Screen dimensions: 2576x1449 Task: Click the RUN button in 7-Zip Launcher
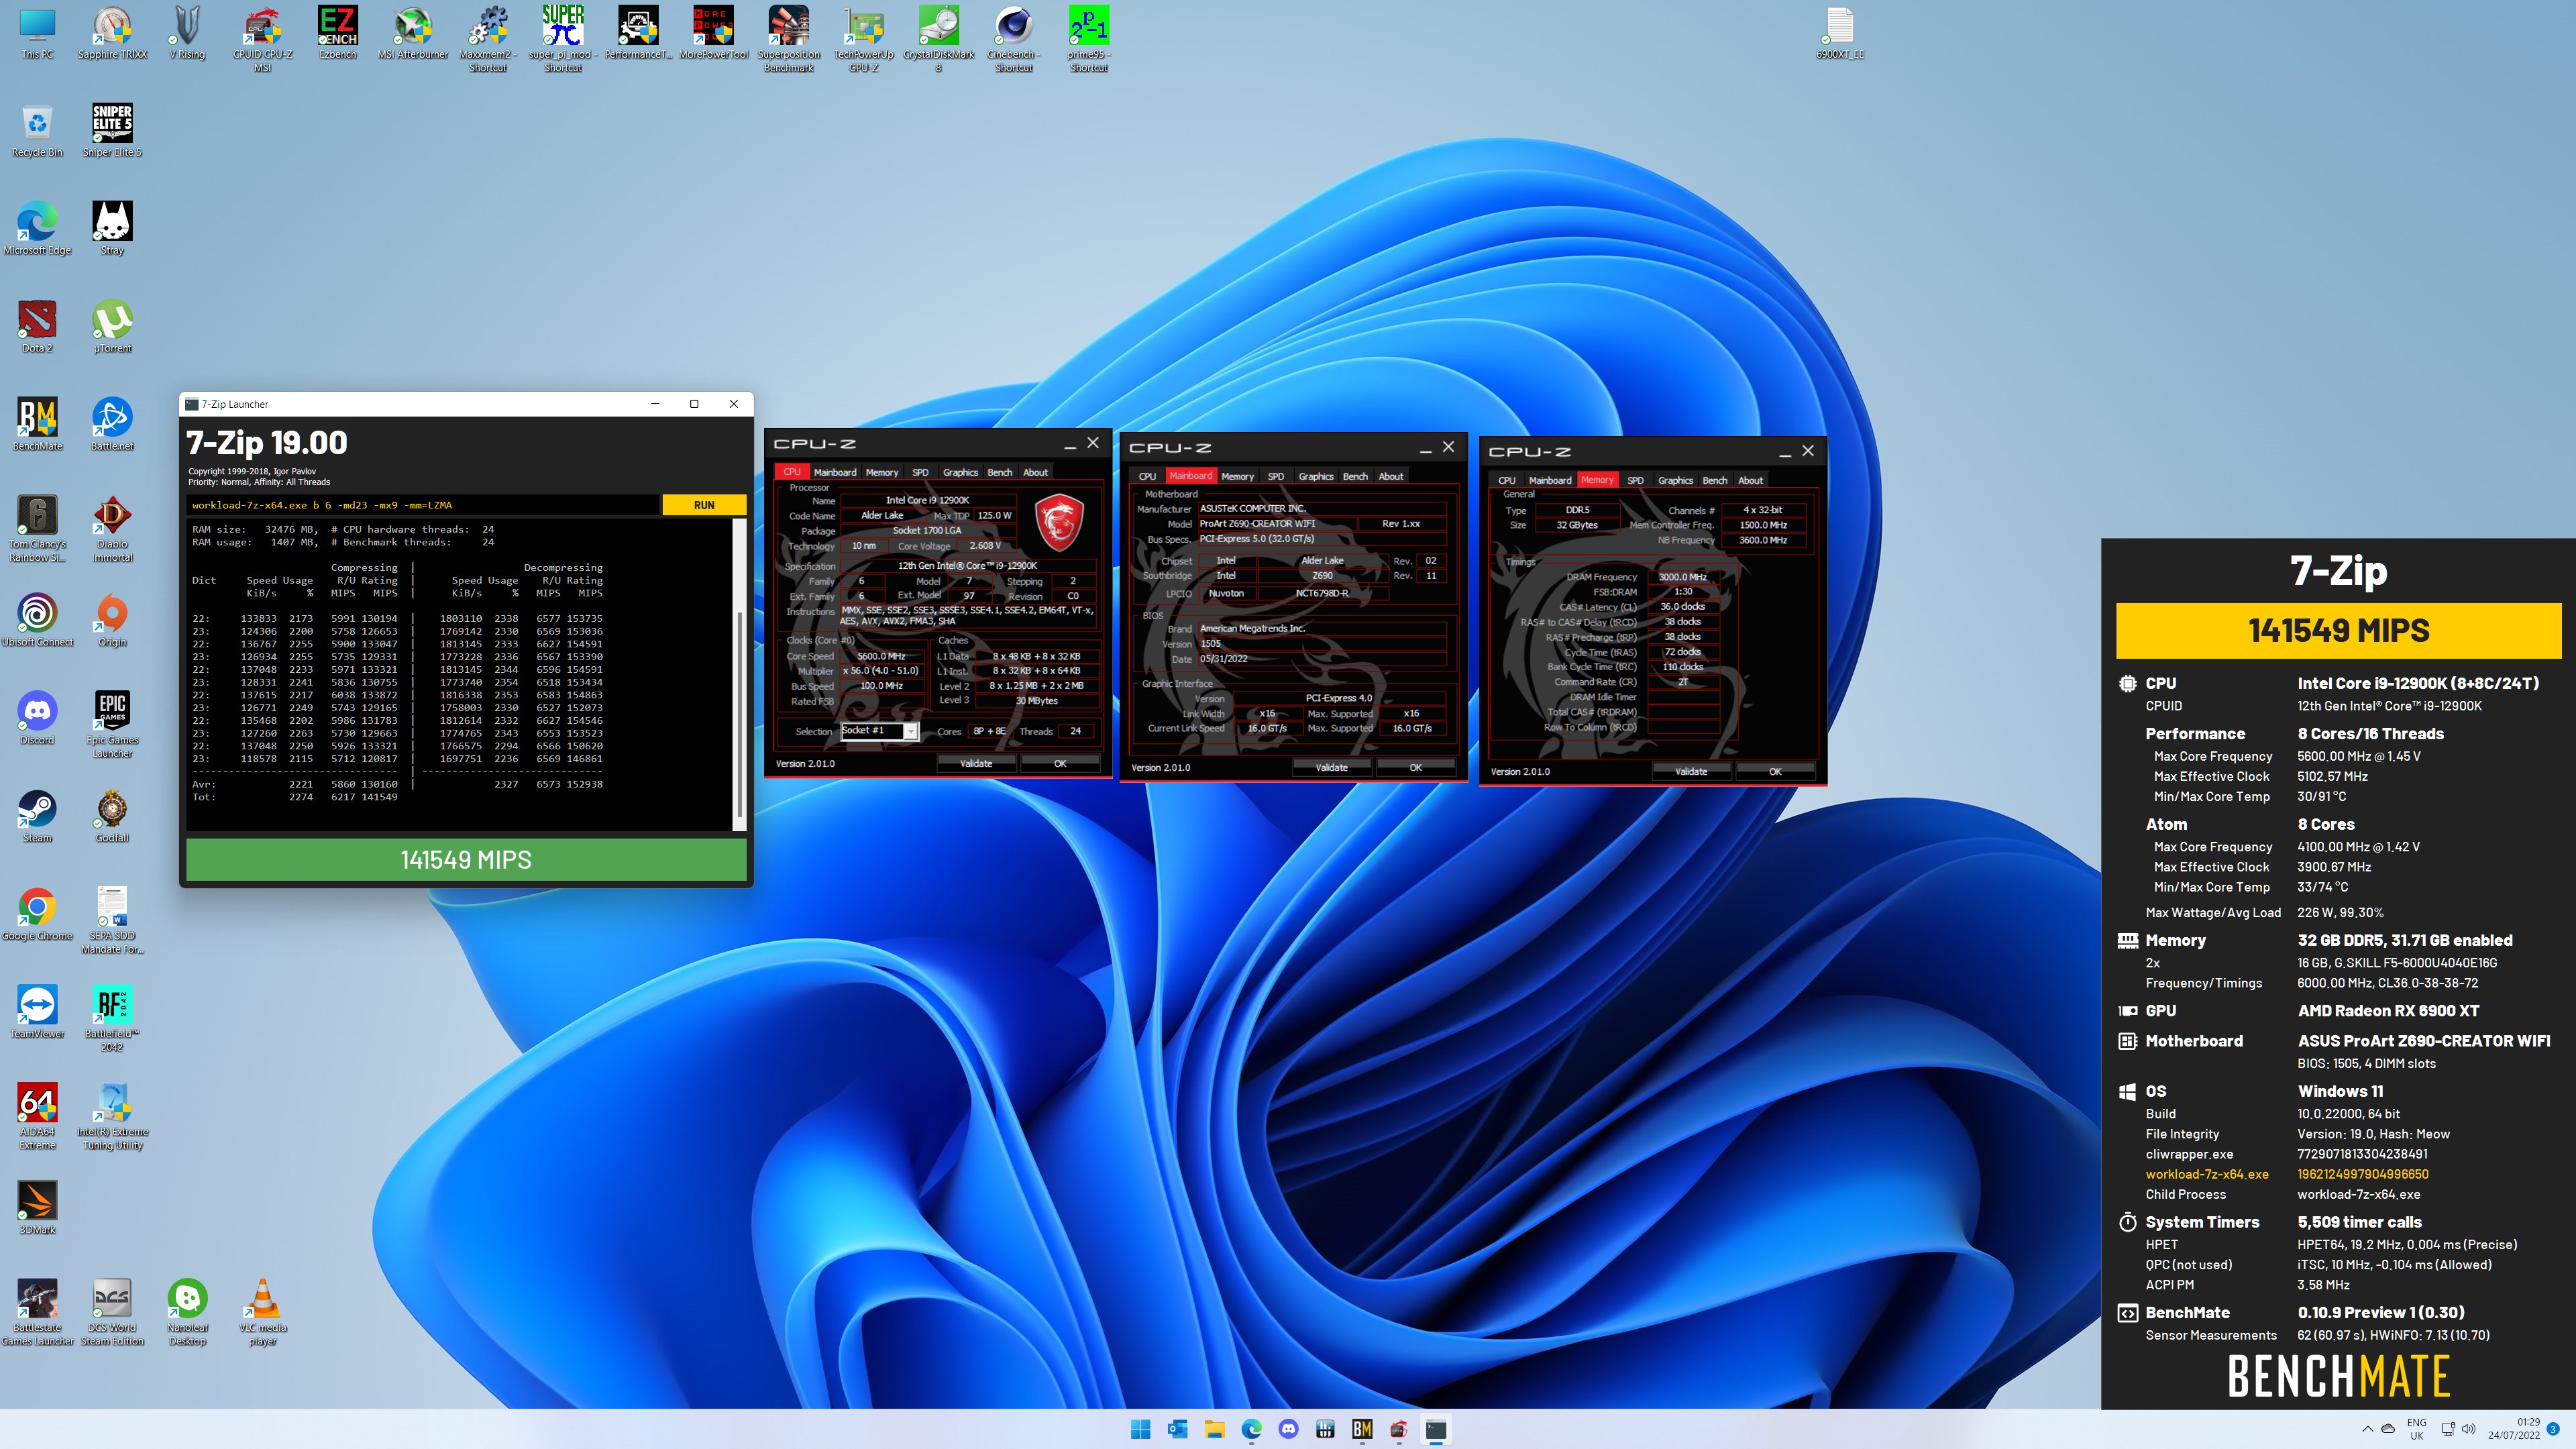(x=704, y=505)
